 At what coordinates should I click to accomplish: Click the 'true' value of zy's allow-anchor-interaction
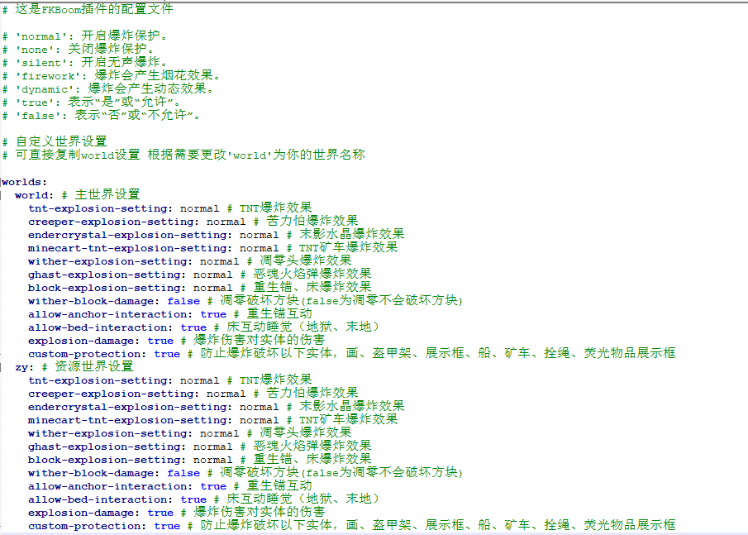pos(213,486)
